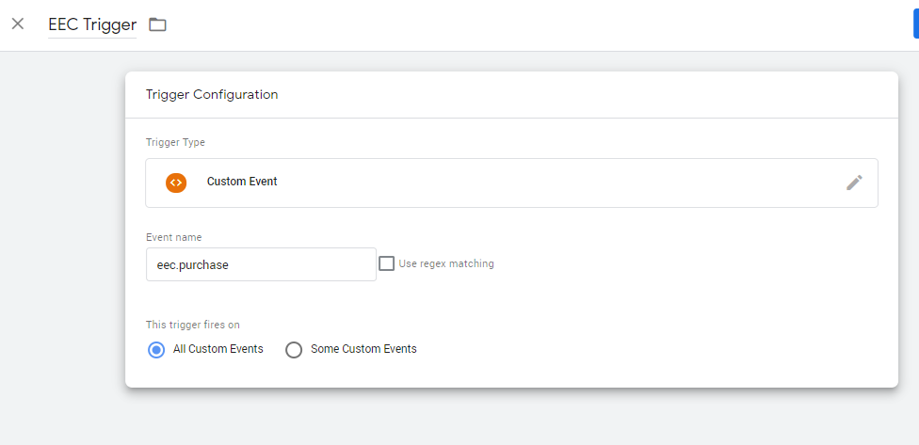Click the "Event name" label above the field
Viewport: 919px width, 445px height.
(x=174, y=238)
